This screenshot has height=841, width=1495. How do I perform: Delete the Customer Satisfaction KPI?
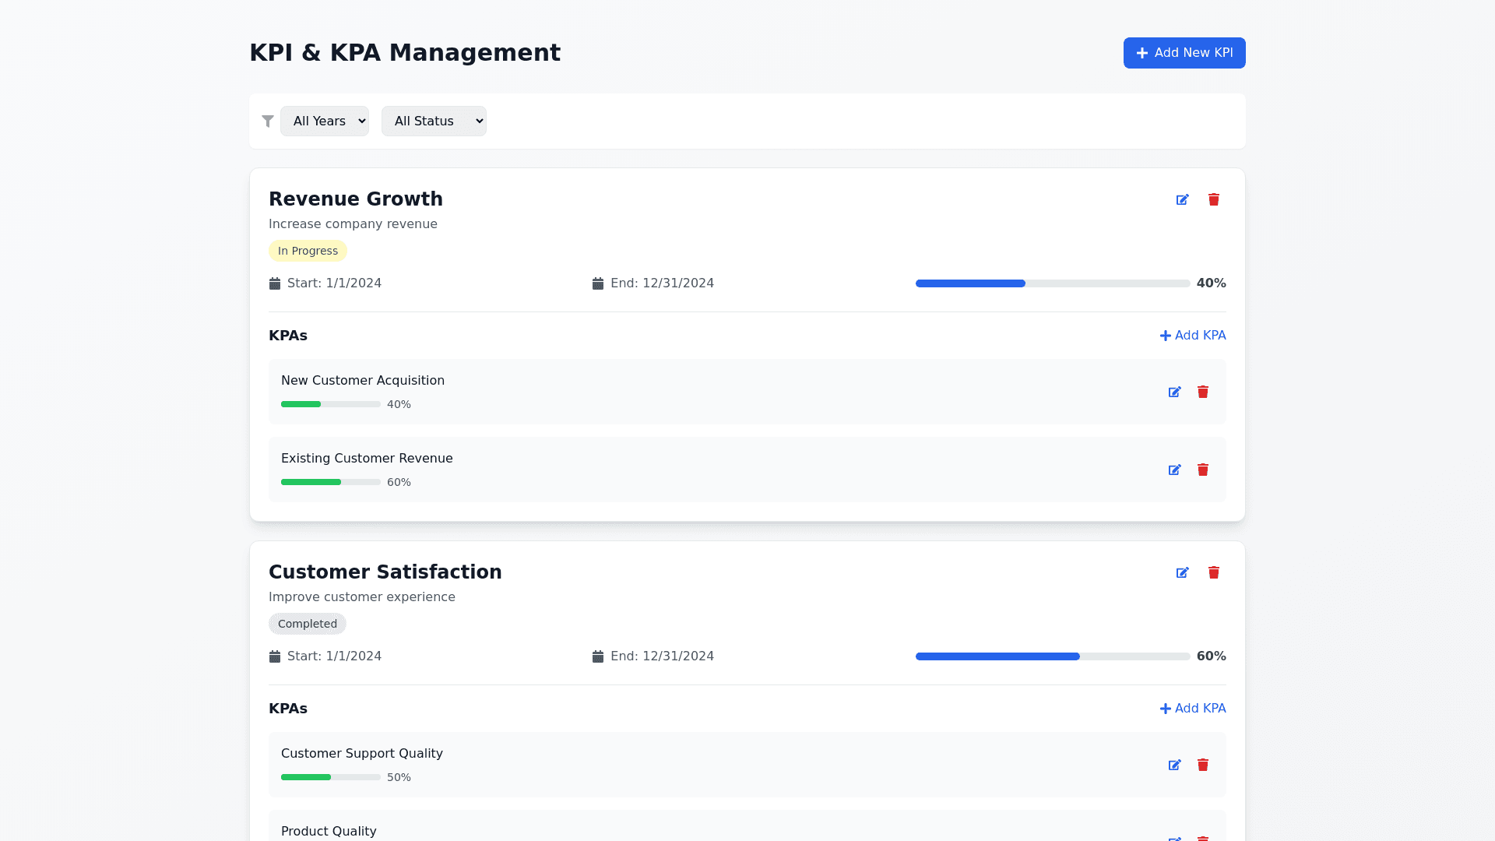pyautogui.click(x=1213, y=573)
